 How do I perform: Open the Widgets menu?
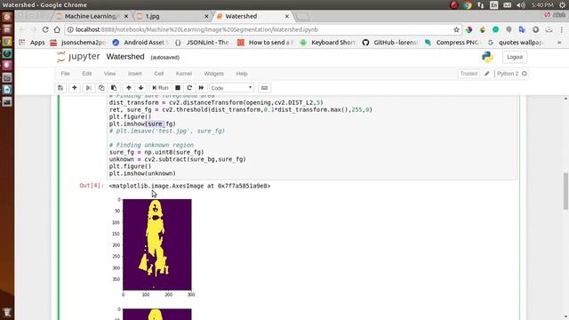pos(213,74)
